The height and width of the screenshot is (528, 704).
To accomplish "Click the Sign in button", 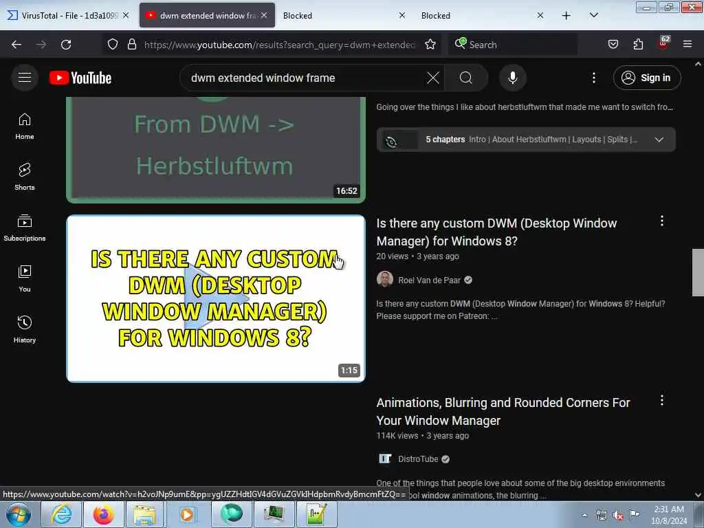I will click(647, 78).
